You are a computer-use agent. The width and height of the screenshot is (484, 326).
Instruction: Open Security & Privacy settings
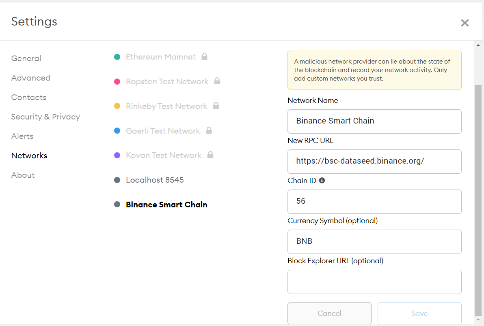[x=46, y=117]
